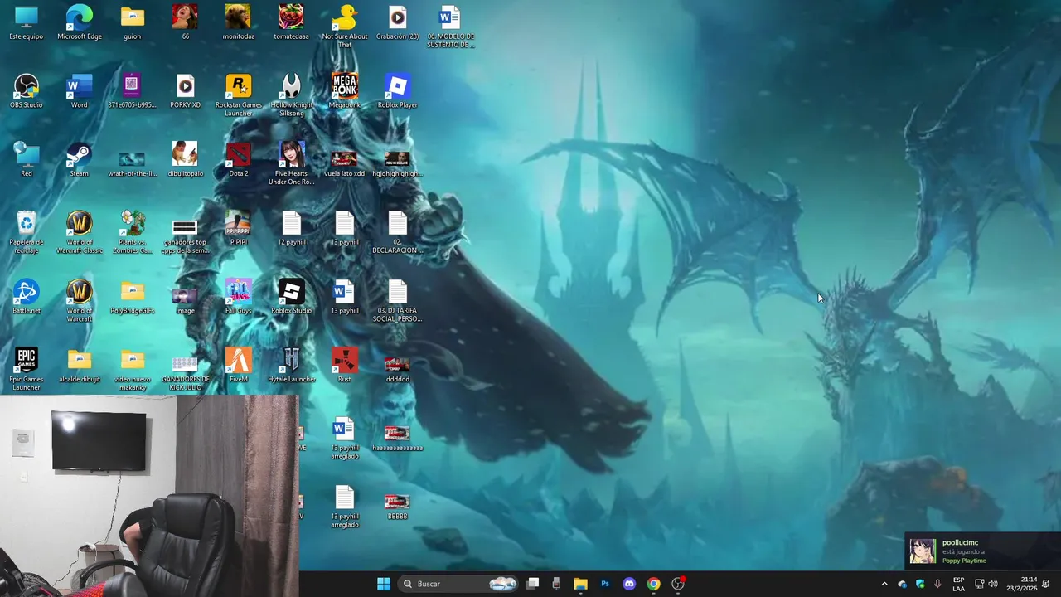This screenshot has width=1061, height=597.
Task: Open the 06. MODELO DE SUSTENTO Word document
Action: coord(450,26)
